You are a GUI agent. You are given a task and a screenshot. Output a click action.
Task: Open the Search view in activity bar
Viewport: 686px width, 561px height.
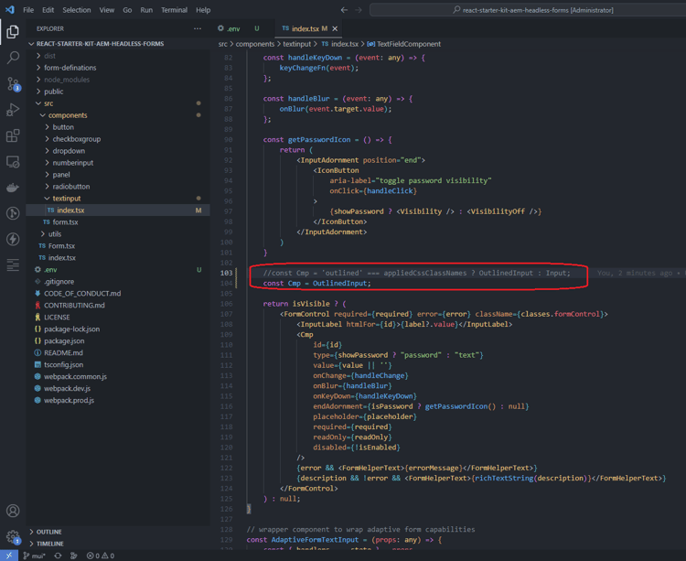click(x=13, y=58)
